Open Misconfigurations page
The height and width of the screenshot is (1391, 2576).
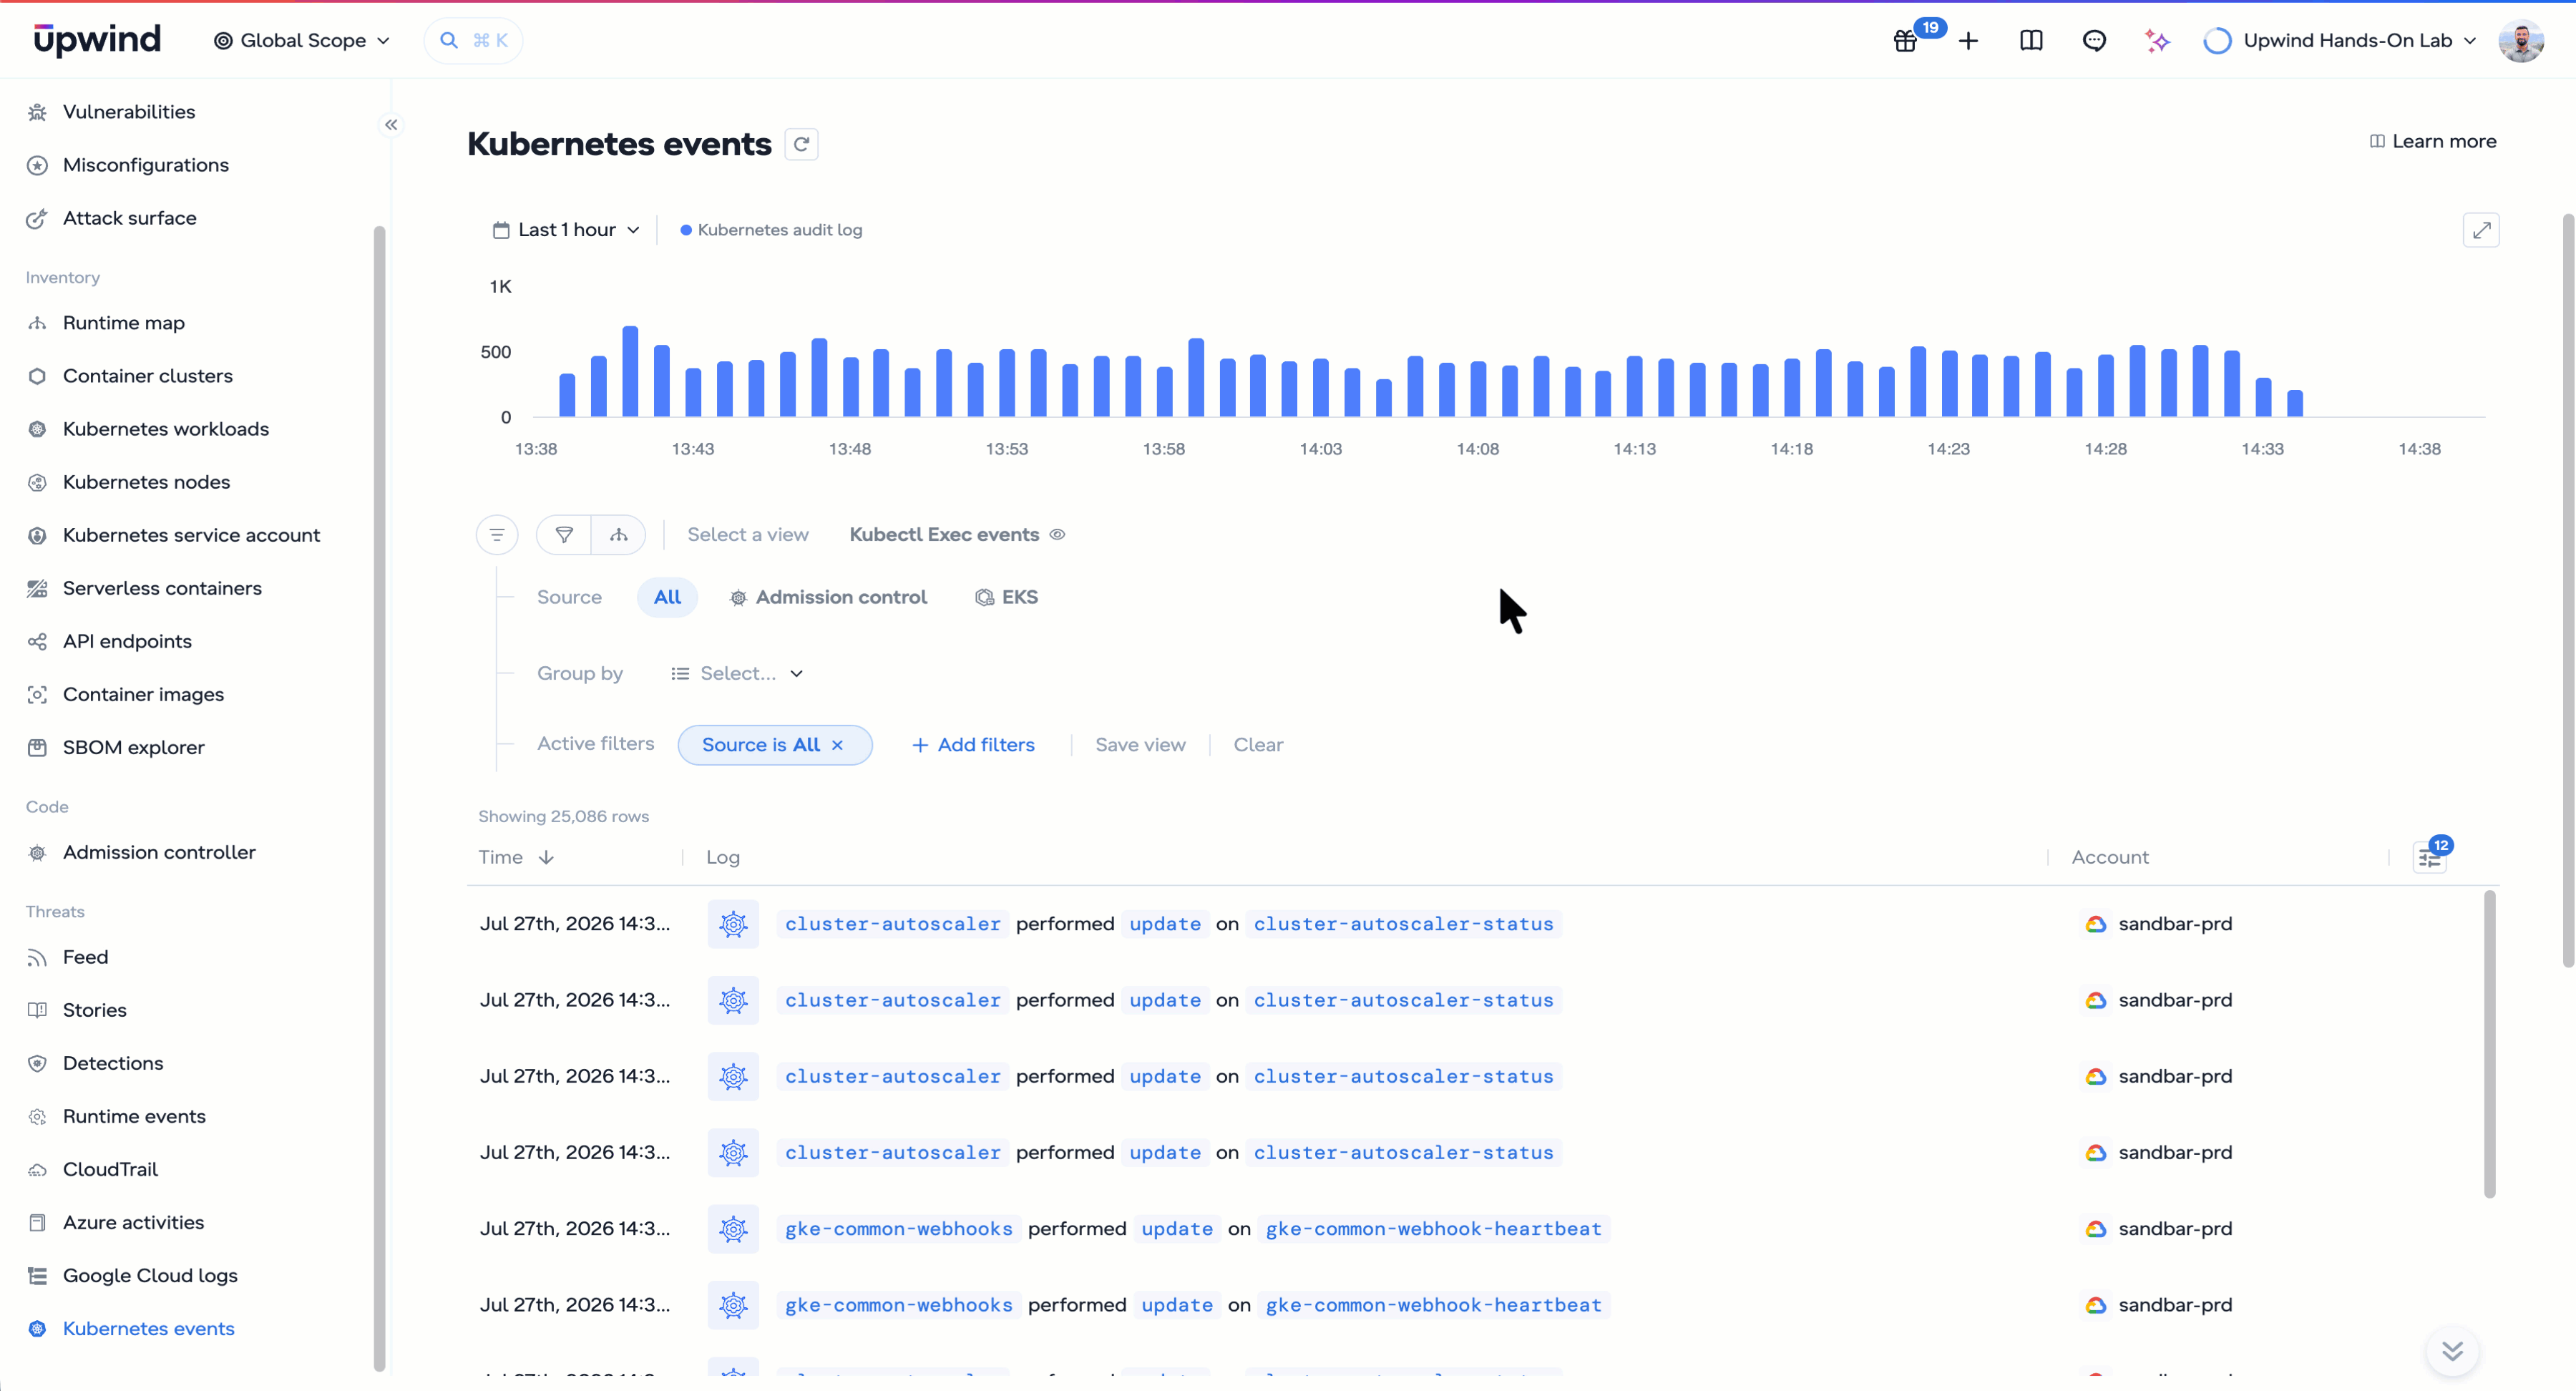tap(146, 165)
